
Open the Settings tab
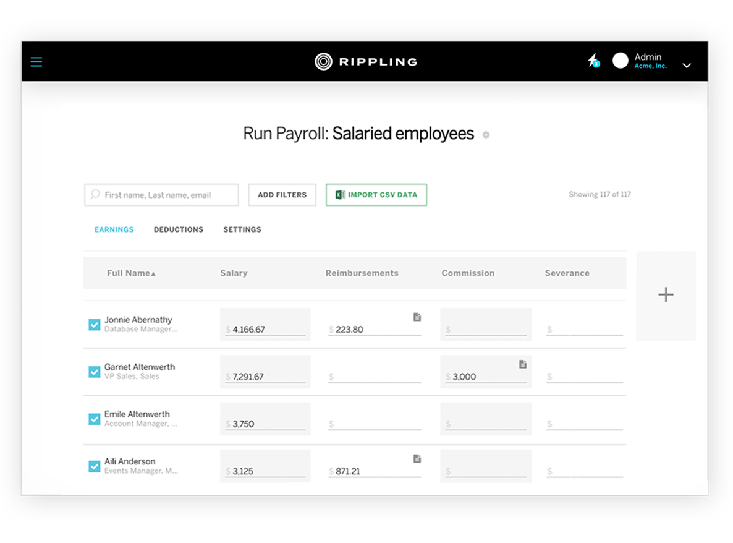tap(242, 229)
